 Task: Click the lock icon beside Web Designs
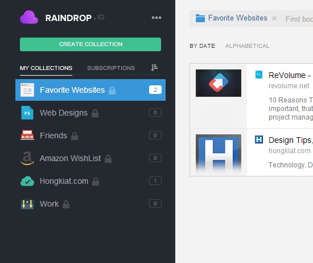click(x=95, y=113)
